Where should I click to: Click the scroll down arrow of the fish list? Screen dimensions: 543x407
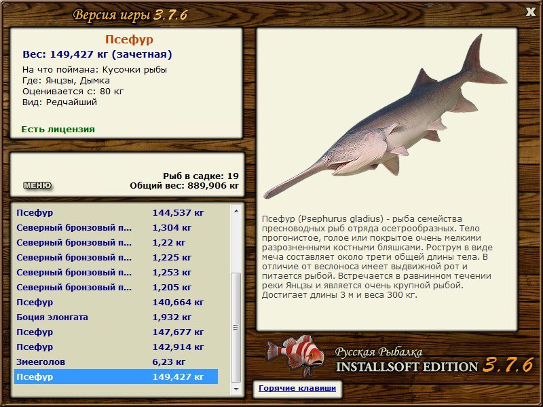[x=236, y=389]
